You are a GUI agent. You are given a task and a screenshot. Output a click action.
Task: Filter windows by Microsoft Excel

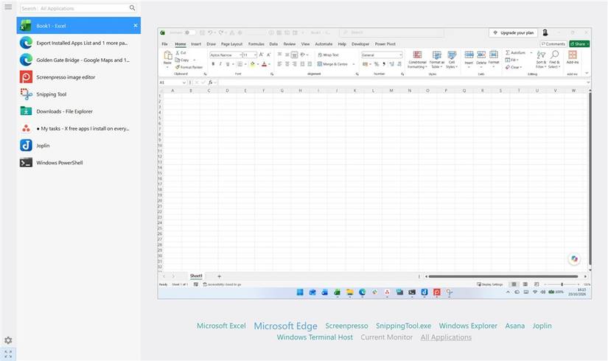coord(221,326)
